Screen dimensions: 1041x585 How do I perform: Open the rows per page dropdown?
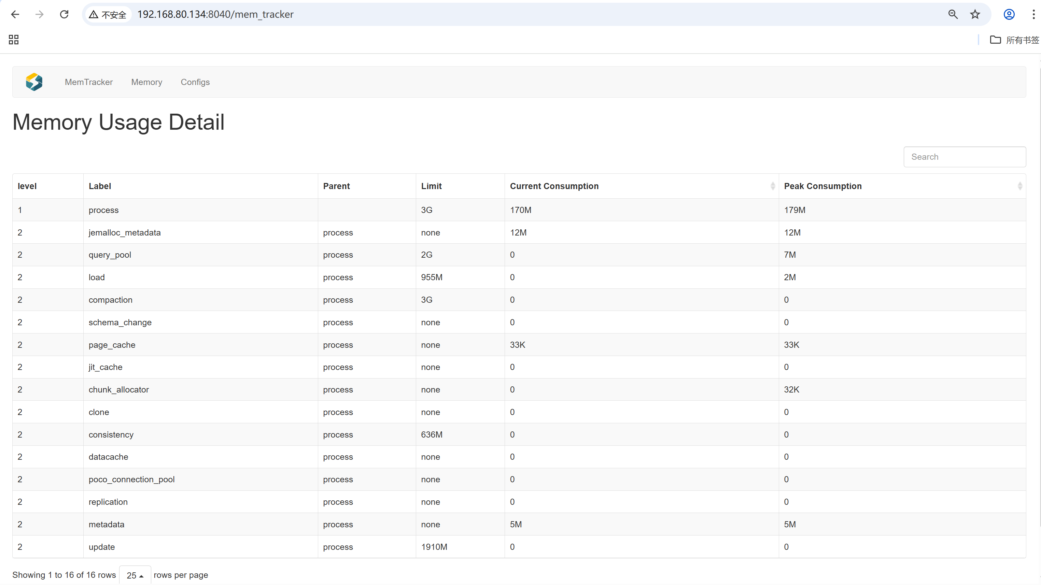click(135, 575)
